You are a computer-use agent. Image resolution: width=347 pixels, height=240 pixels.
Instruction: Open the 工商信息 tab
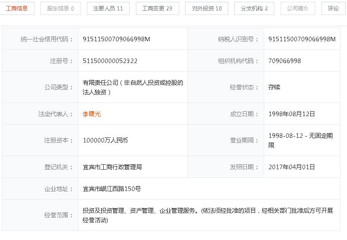tap(17, 8)
